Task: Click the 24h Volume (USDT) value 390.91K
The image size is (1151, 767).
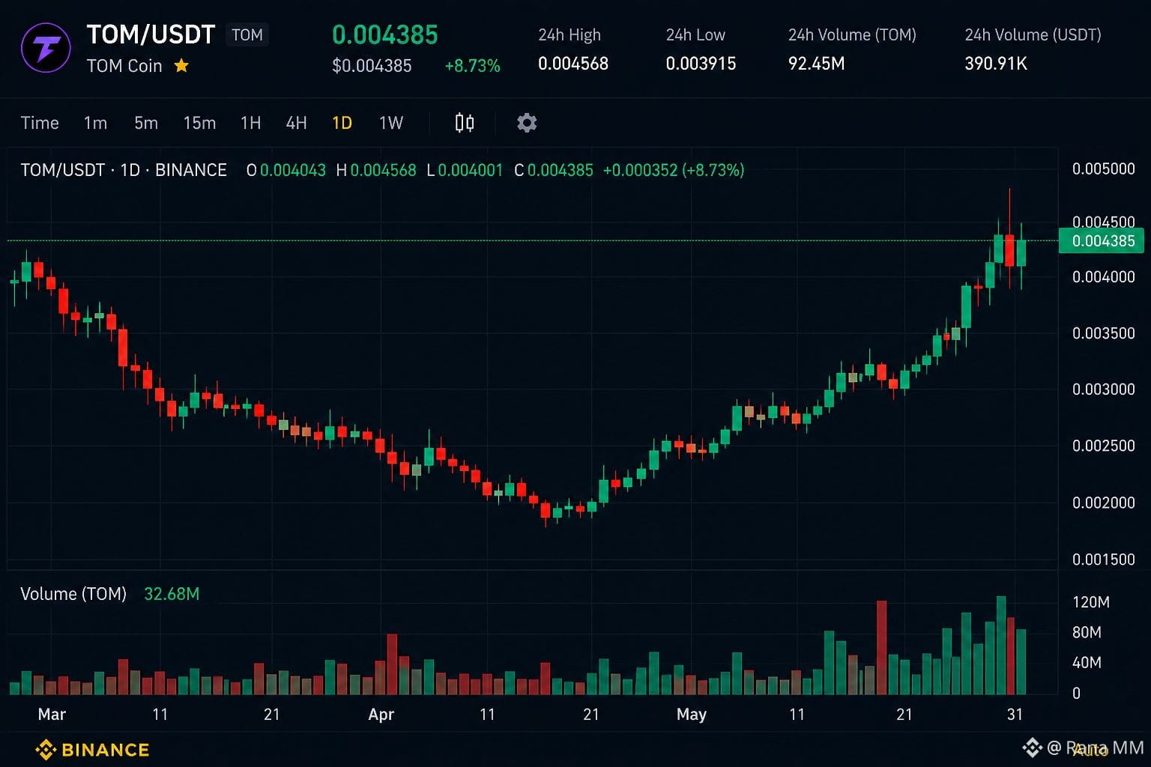Action: tap(996, 64)
